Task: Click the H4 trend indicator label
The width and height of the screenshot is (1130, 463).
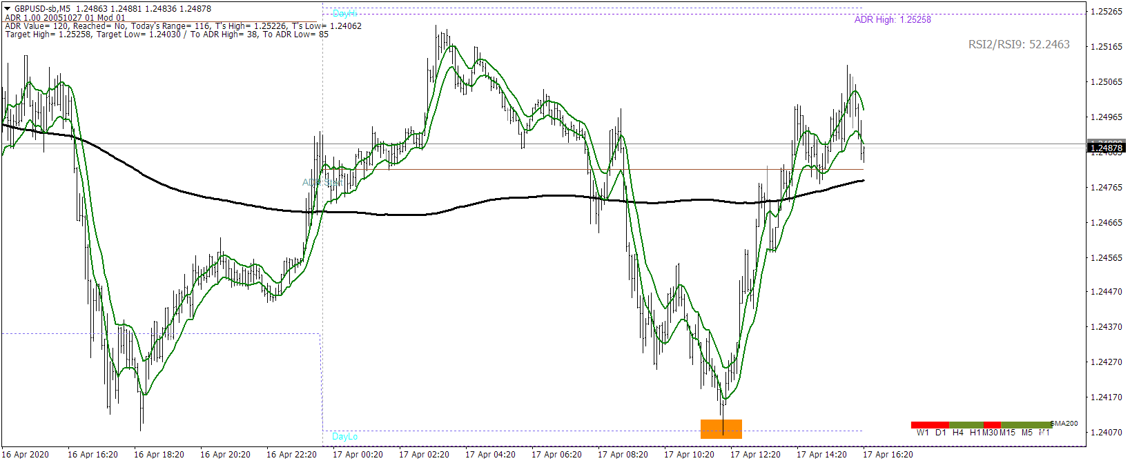Action: (958, 433)
